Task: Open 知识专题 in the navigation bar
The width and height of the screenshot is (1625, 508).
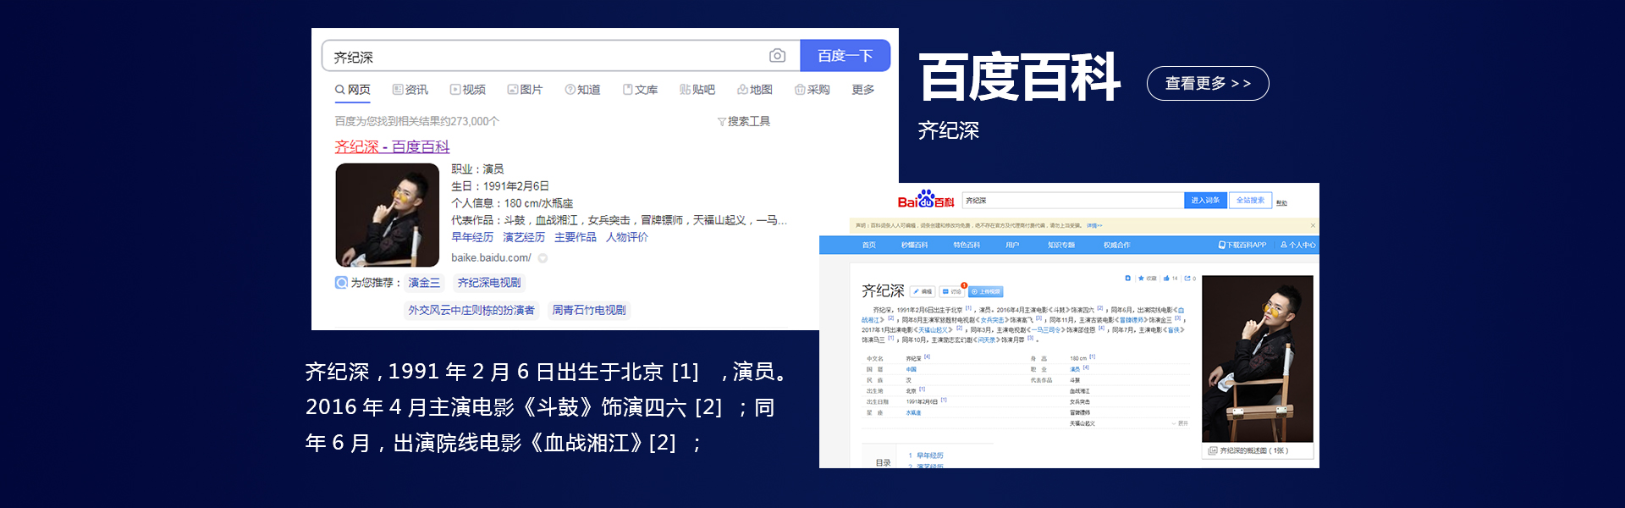Action: 1061,245
